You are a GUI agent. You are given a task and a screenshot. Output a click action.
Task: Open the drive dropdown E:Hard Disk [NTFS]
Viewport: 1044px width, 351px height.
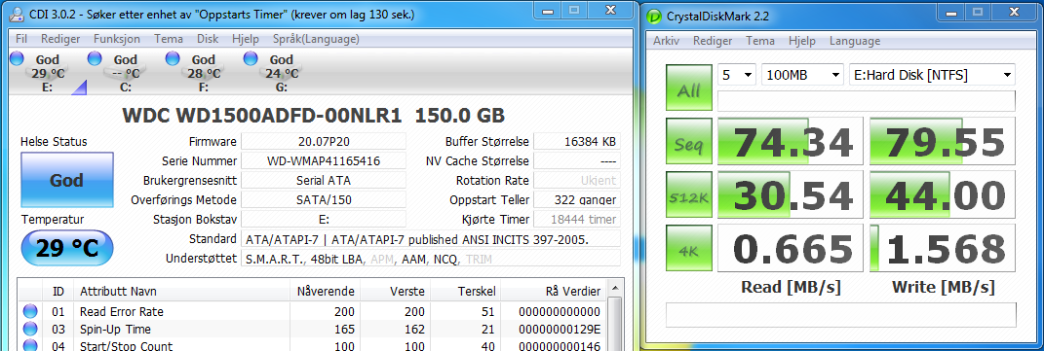[x=933, y=75]
